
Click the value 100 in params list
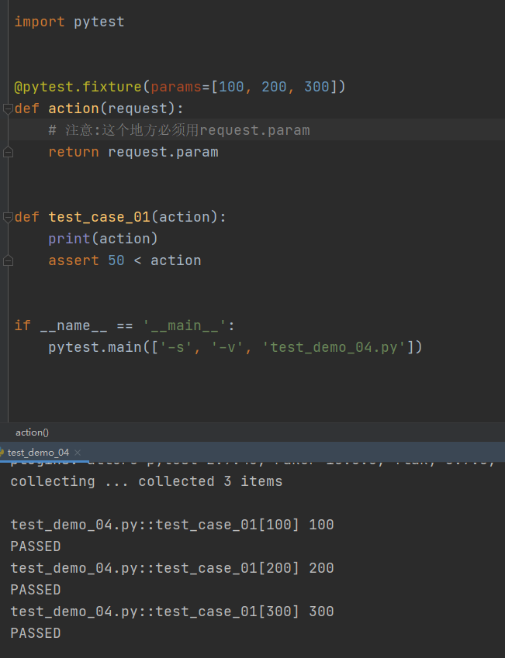click(231, 87)
